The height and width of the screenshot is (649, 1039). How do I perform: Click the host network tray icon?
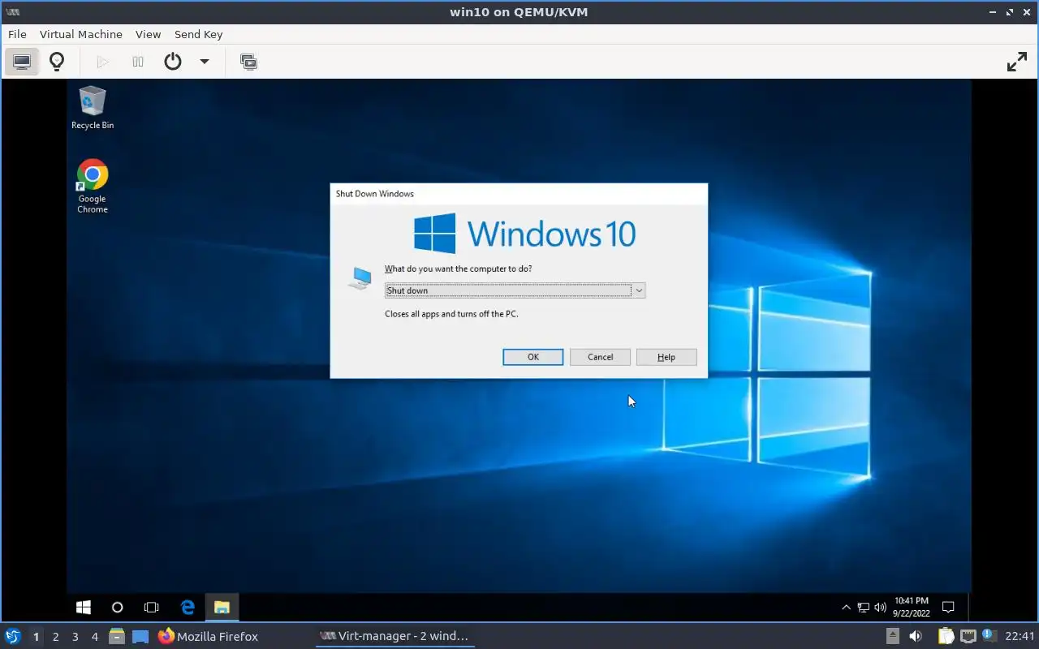click(x=968, y=636)
